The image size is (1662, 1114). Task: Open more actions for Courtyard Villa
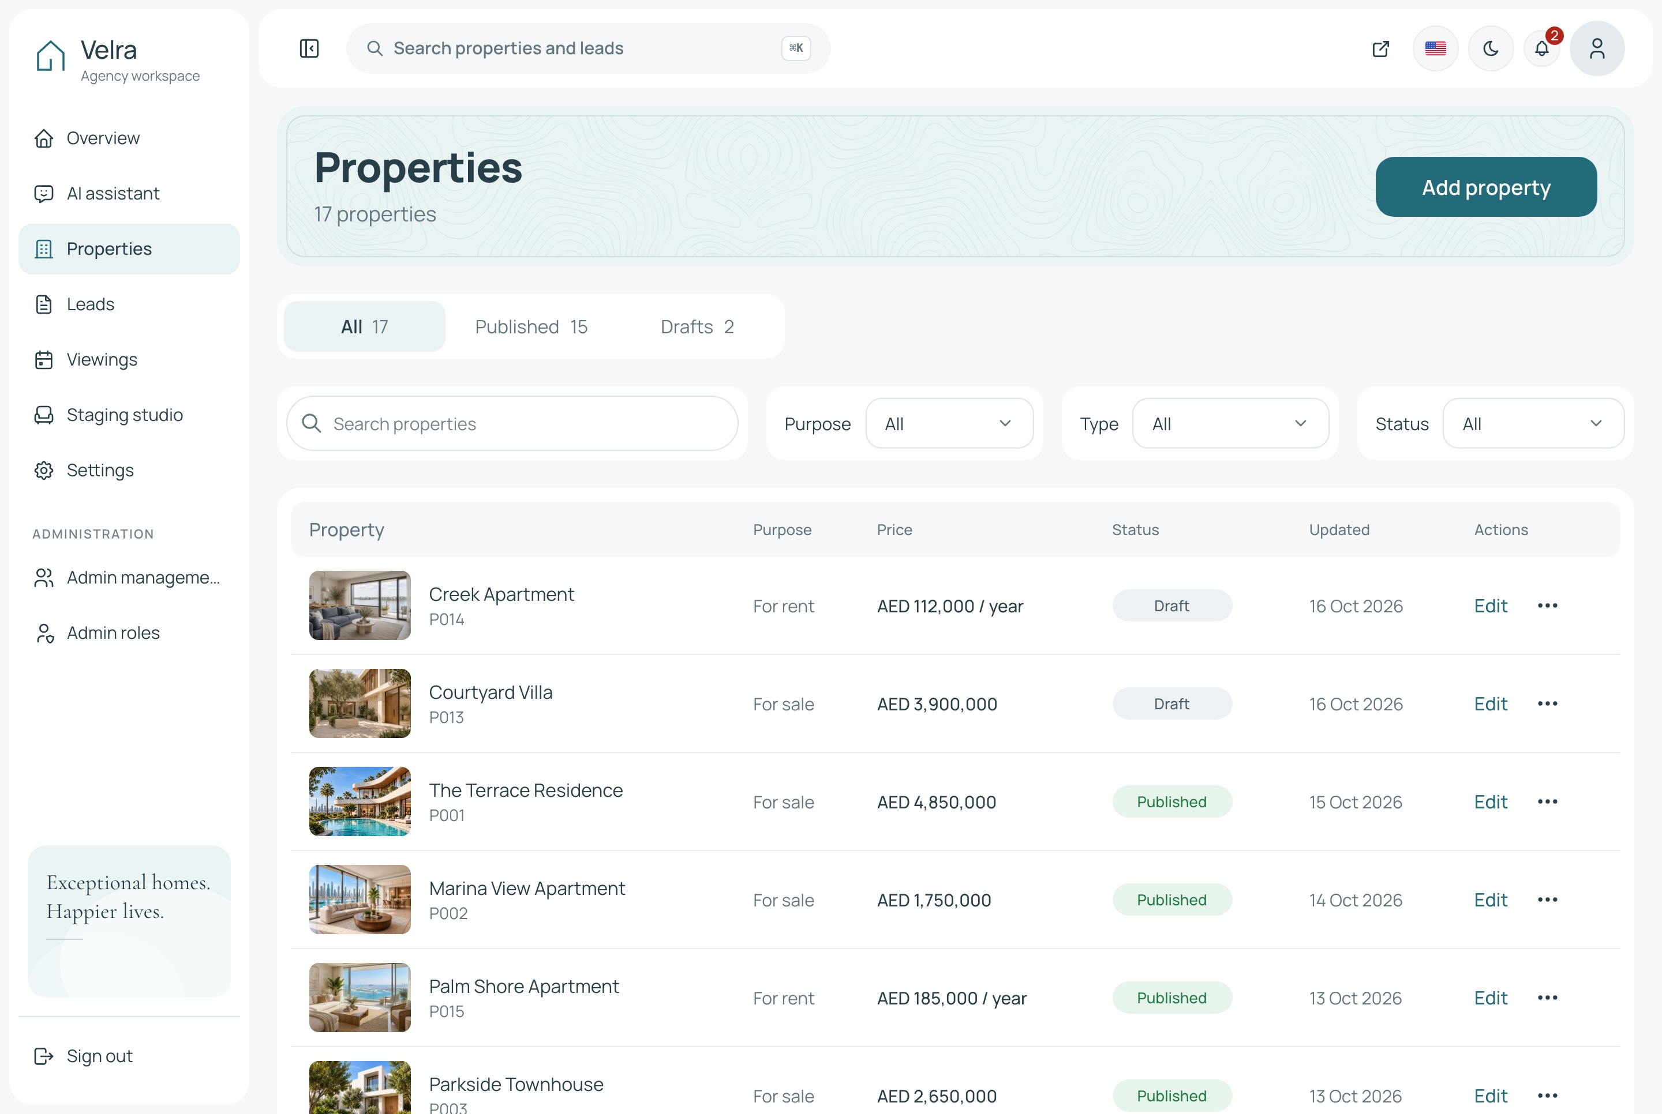tap(1548, 704)
